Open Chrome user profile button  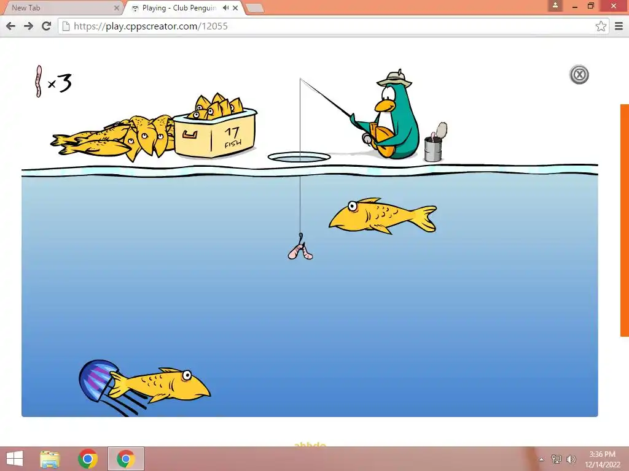(555, 5)
